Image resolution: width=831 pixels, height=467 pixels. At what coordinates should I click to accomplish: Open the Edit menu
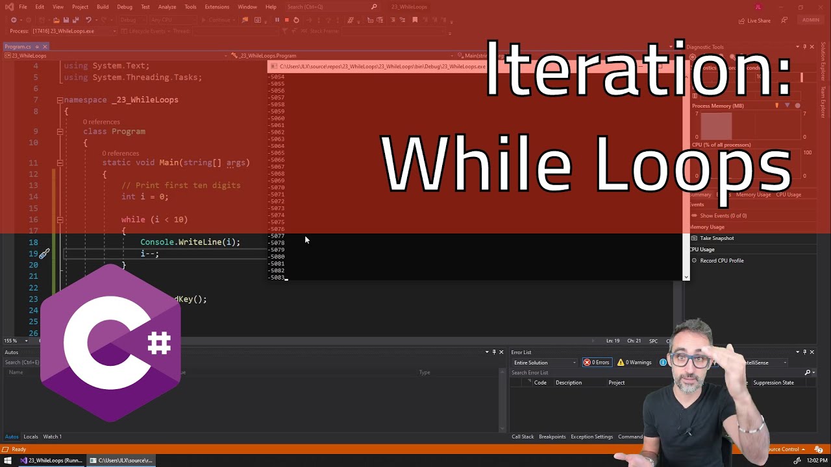coord(40,7)
